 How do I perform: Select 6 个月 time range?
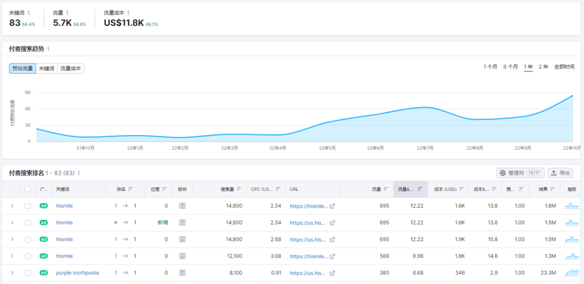pos(510,67)
